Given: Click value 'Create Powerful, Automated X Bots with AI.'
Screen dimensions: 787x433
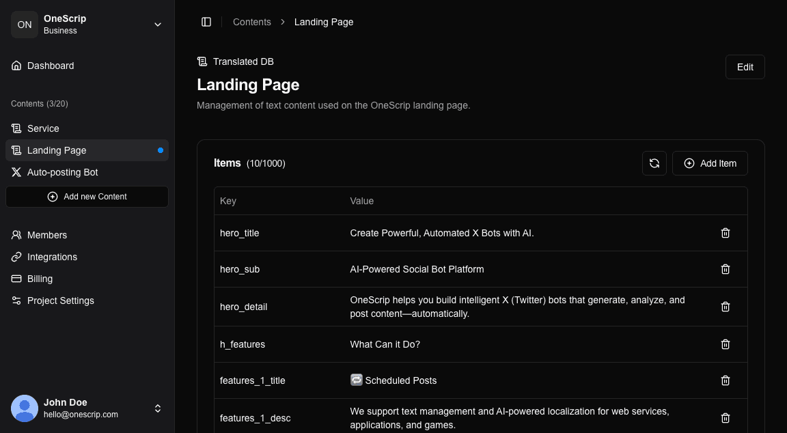Looking at the screenshot, I should click(x=442, y=234).
